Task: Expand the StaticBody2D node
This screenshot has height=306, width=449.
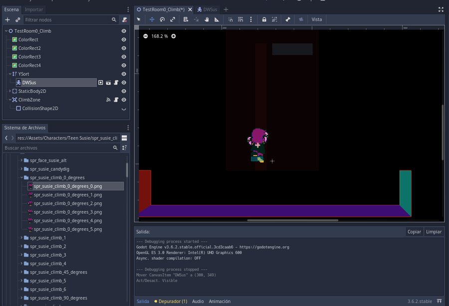Action: coord(10,91)
